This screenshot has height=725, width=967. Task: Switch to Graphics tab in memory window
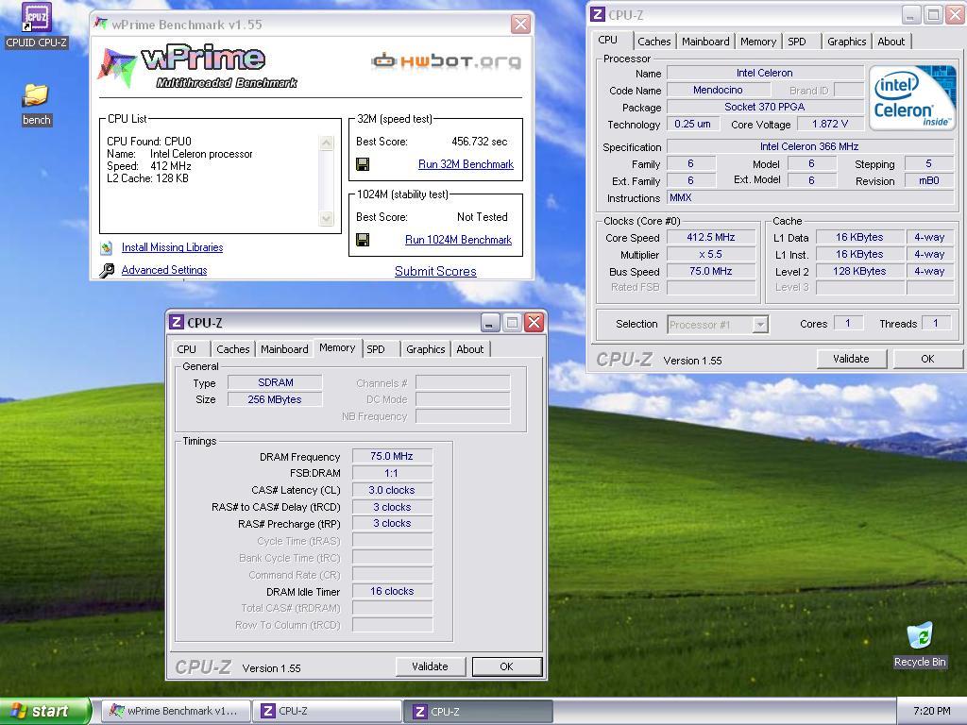point(426,349)
